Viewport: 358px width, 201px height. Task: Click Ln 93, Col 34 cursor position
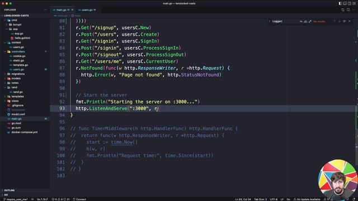(x=243, y=199)
